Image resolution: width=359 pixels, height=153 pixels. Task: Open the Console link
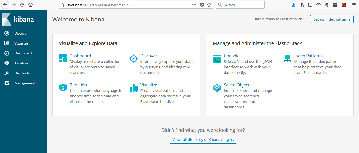tap(232, 56)
